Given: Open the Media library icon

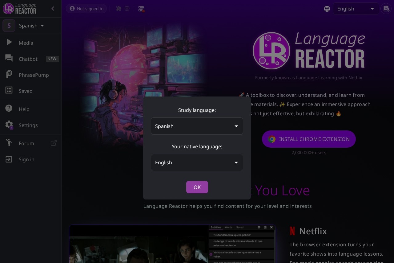Looking at the screenshot, I should pyautogui.click(x=9, y=43).
